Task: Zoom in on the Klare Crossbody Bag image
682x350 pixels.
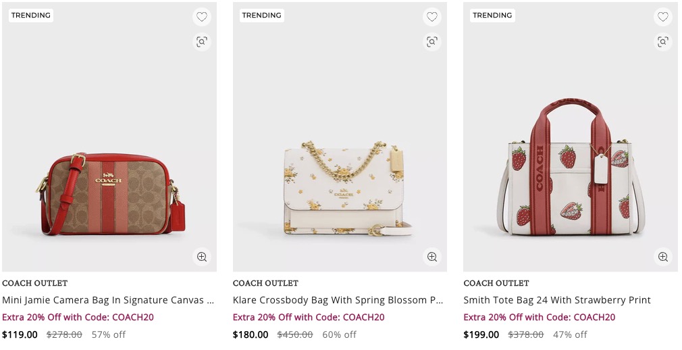Action: pos(432,257)
